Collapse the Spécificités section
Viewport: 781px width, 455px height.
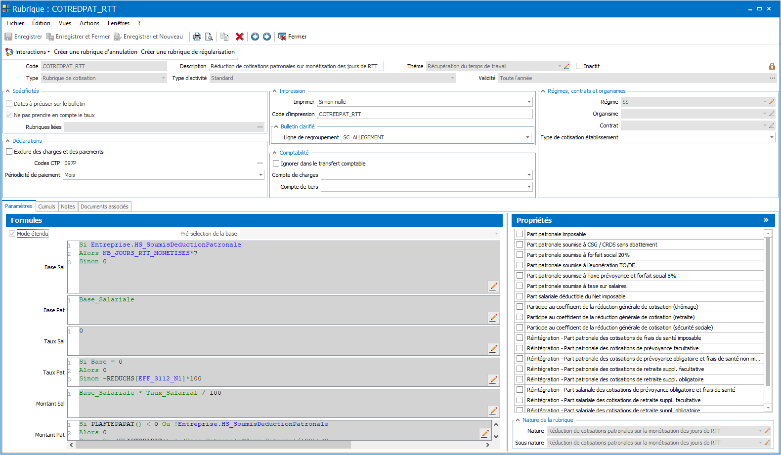tap(8, 91)
